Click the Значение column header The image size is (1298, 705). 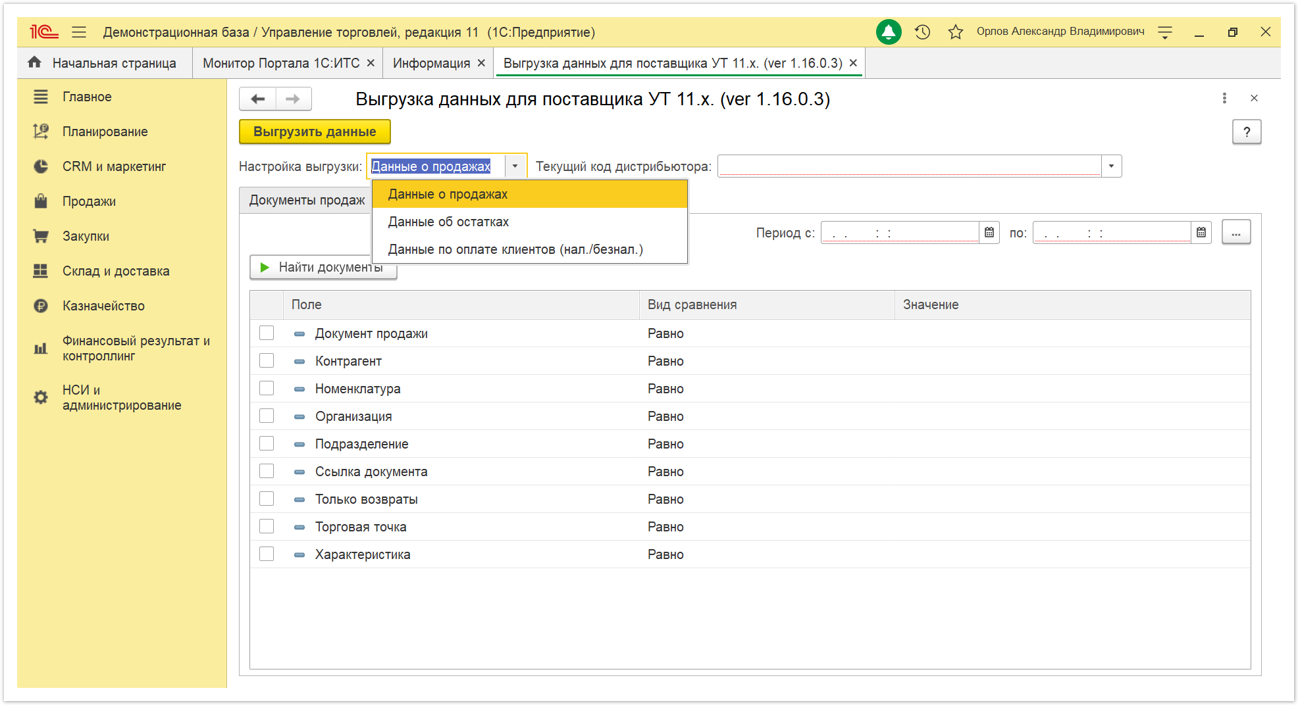coord(1073,304)
